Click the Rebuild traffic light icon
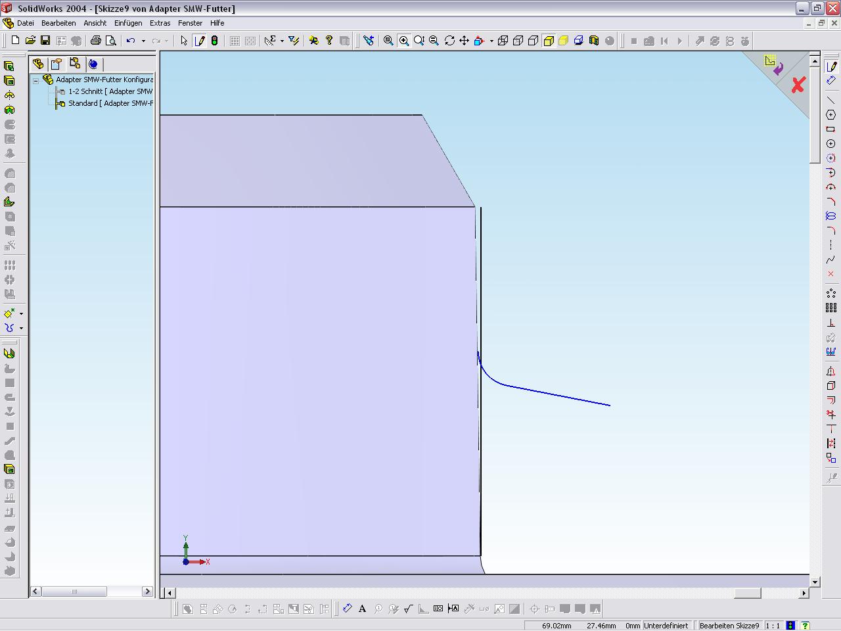 pyautogui.click(x=214, y=41)
